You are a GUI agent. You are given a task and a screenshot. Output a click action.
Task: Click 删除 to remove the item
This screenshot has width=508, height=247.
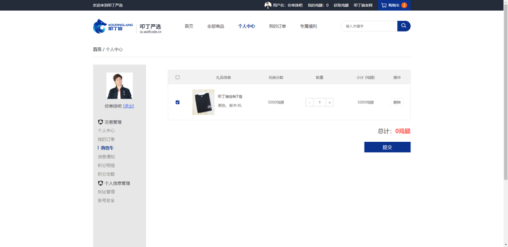tap(397, 102)
